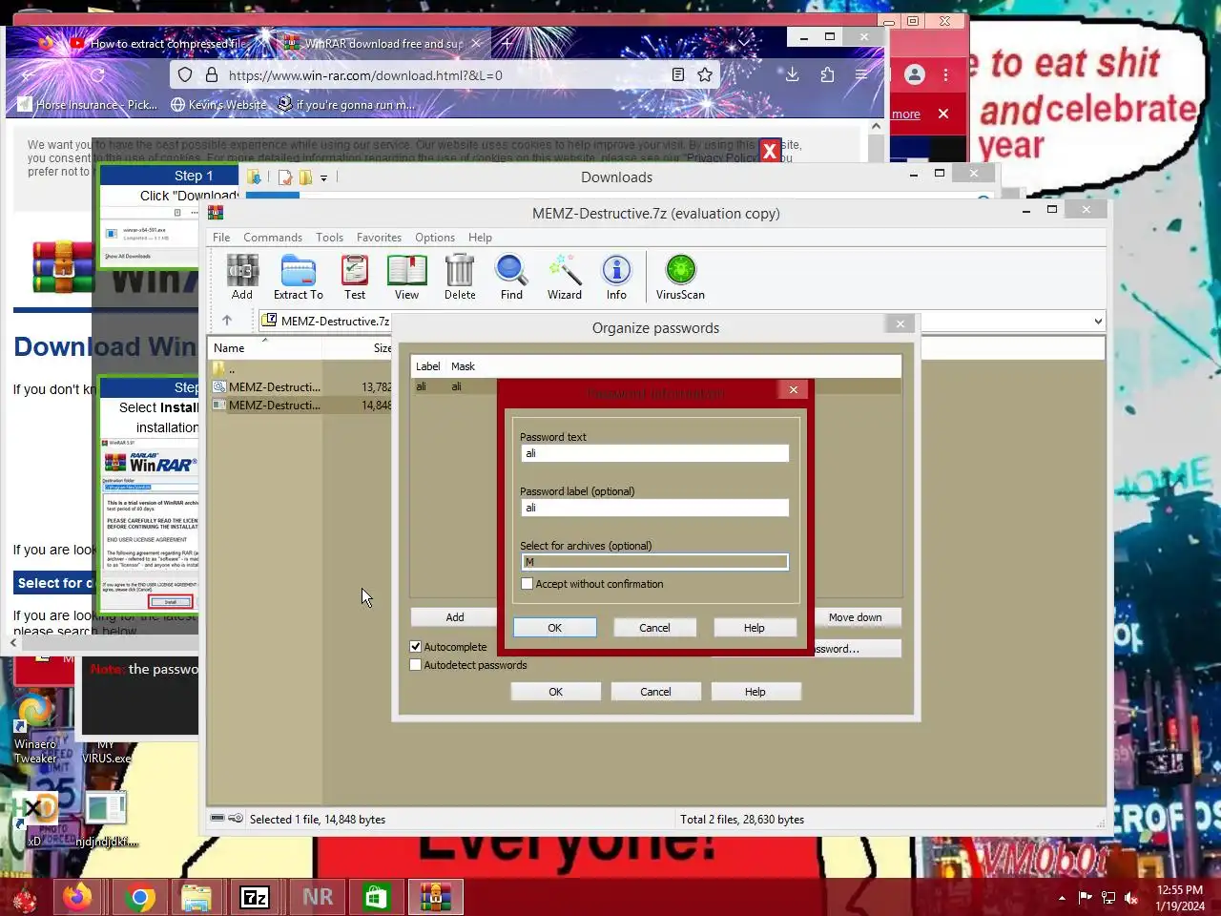Open the 7-Zip taskbar icon
The width and height of the screenshot is (1221, 916).
tap(255, 897)
